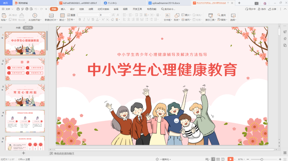Click the Format Painter (格式刷) icon
Viewport: 288px width, 161px height.
coord(22,15)
